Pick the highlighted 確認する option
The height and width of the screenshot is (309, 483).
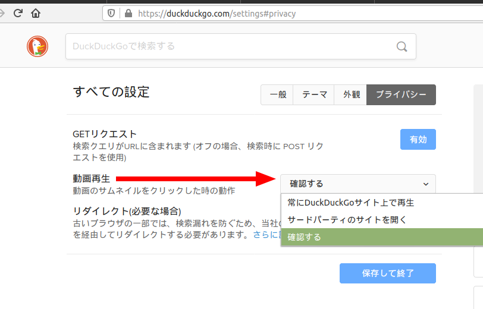coord(382,237)
